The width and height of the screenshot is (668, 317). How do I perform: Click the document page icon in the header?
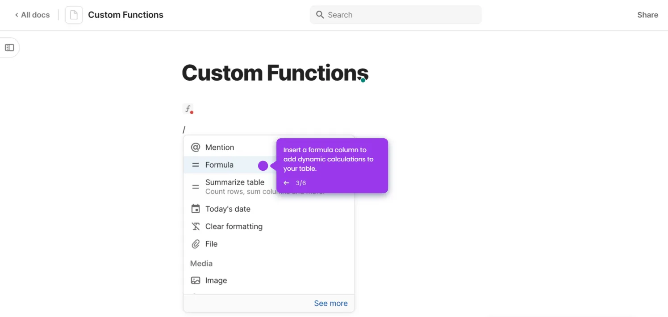pyautogui.click(x=74, y=15)
